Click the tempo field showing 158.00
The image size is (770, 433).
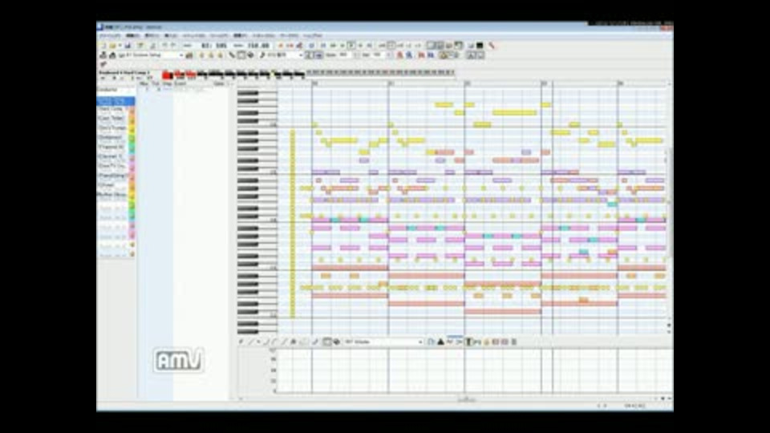click(x=258, y=46)
